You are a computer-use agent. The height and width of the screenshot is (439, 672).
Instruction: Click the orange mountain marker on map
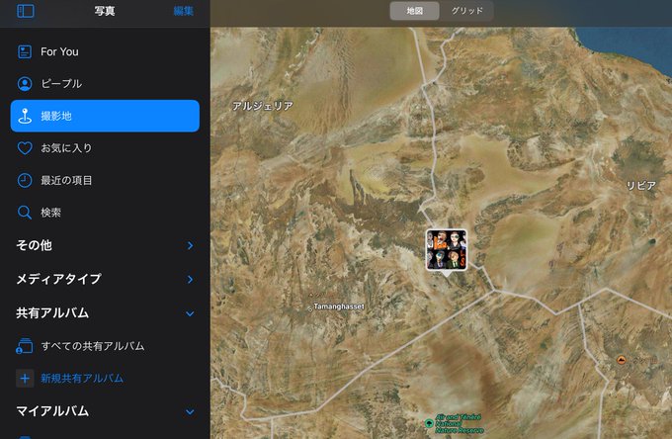(x=621, y=360)
